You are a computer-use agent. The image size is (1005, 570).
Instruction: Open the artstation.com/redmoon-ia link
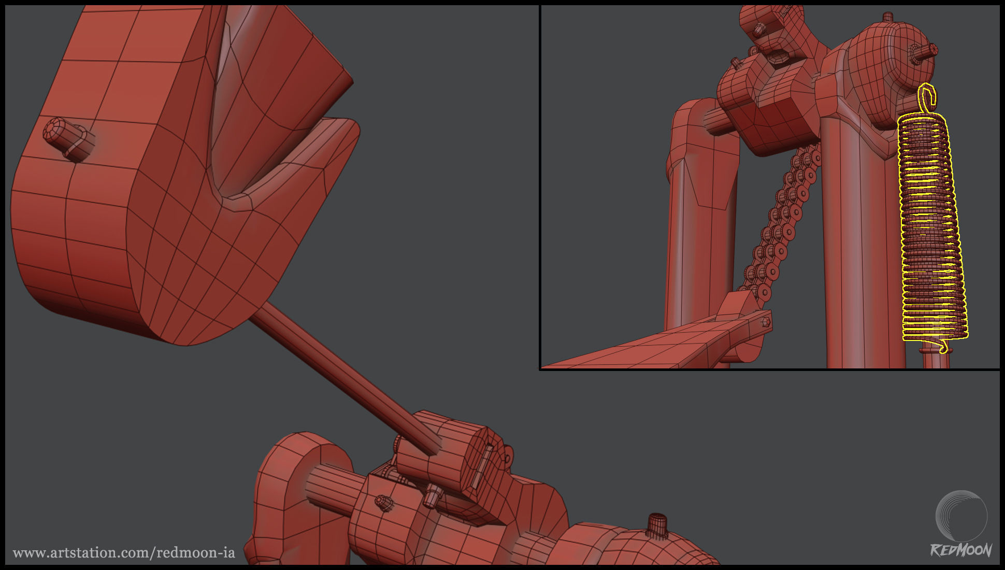123,552
